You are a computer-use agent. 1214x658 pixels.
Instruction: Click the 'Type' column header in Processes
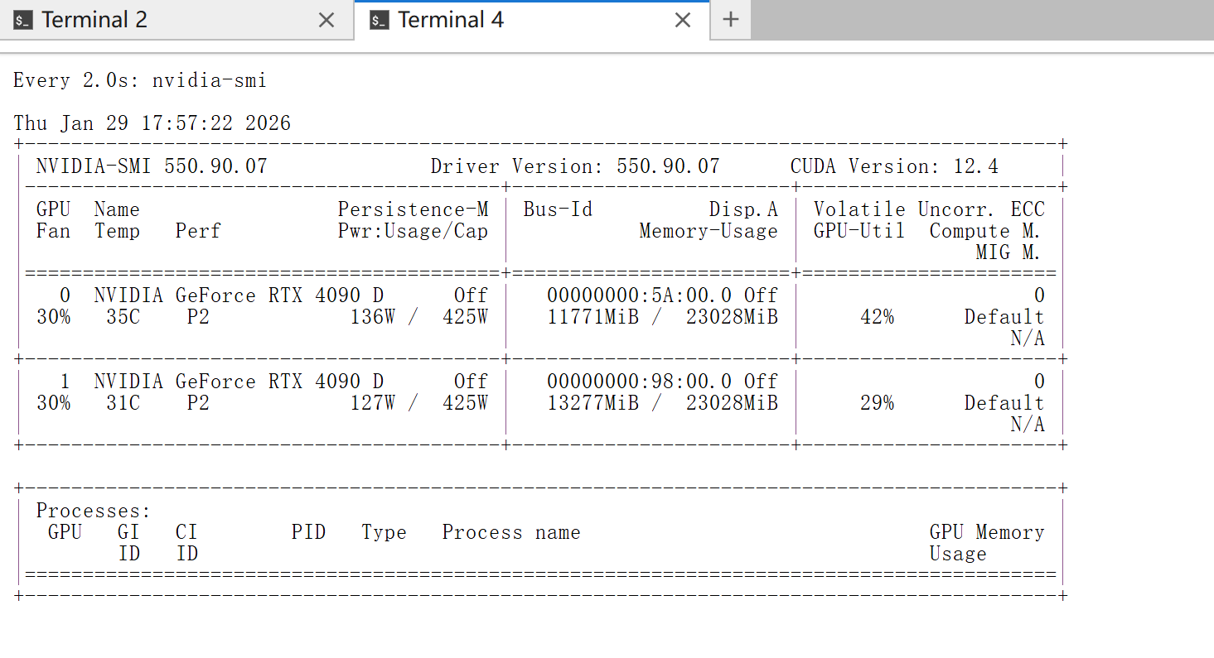click(x=384, y=532)
